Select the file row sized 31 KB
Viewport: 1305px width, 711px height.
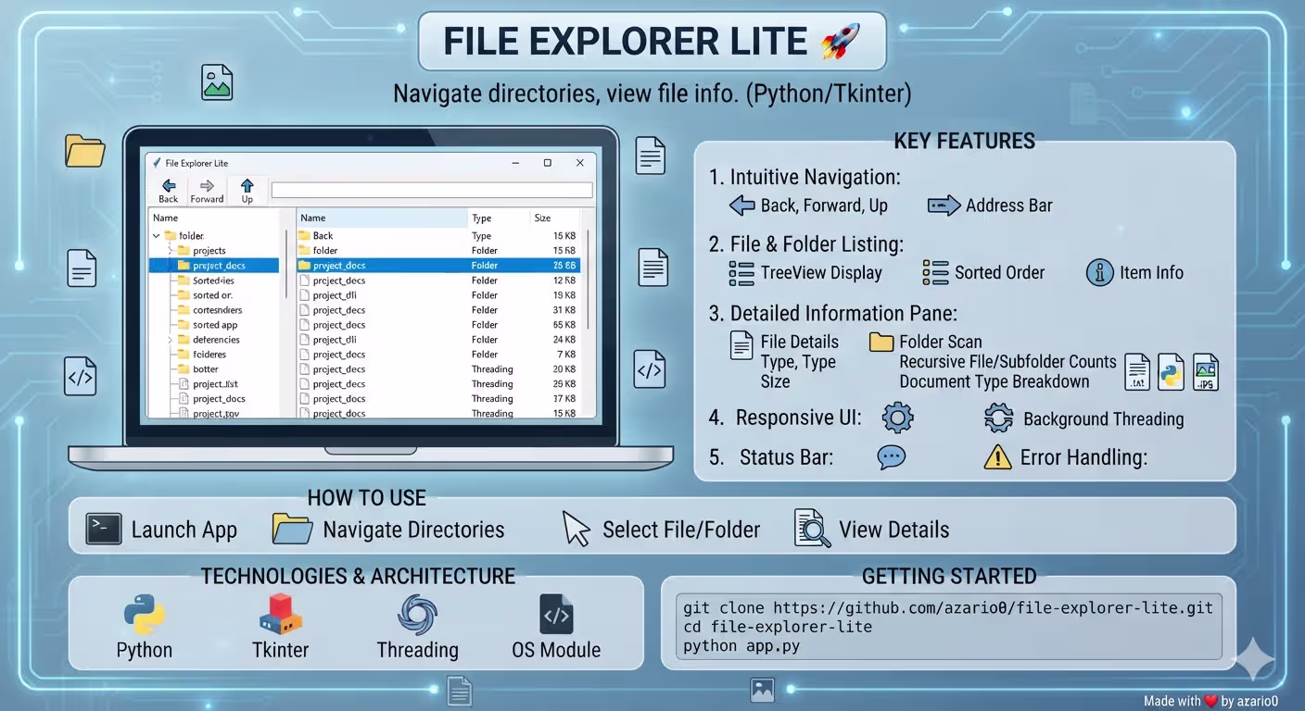pyautogui.click(x=437, y=310)
